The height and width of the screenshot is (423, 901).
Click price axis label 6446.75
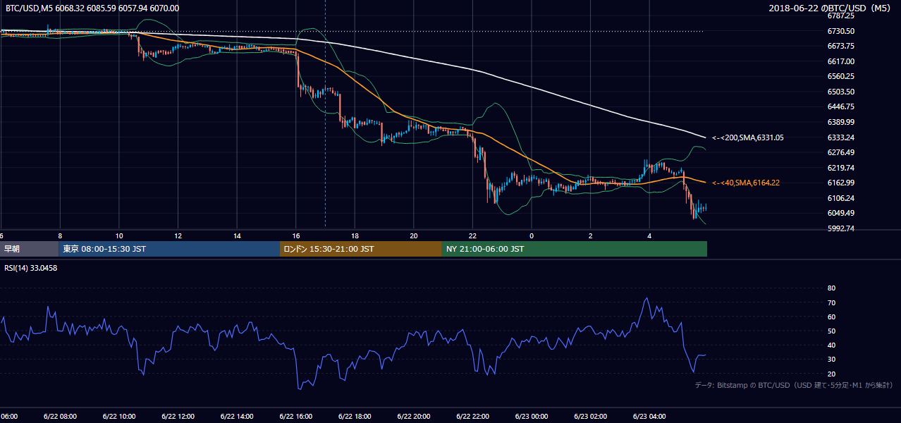841,106
